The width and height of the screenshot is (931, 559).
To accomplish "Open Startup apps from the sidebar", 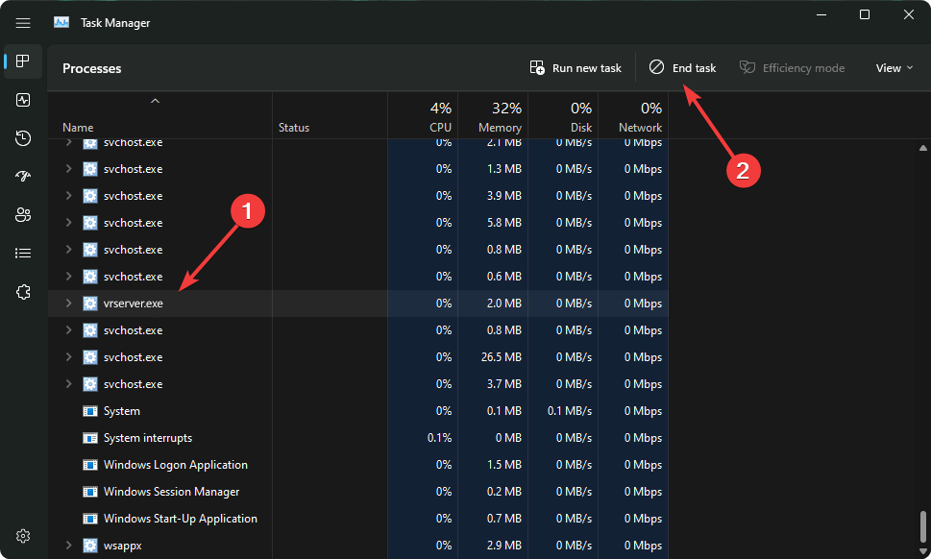I will coord(23,176).
